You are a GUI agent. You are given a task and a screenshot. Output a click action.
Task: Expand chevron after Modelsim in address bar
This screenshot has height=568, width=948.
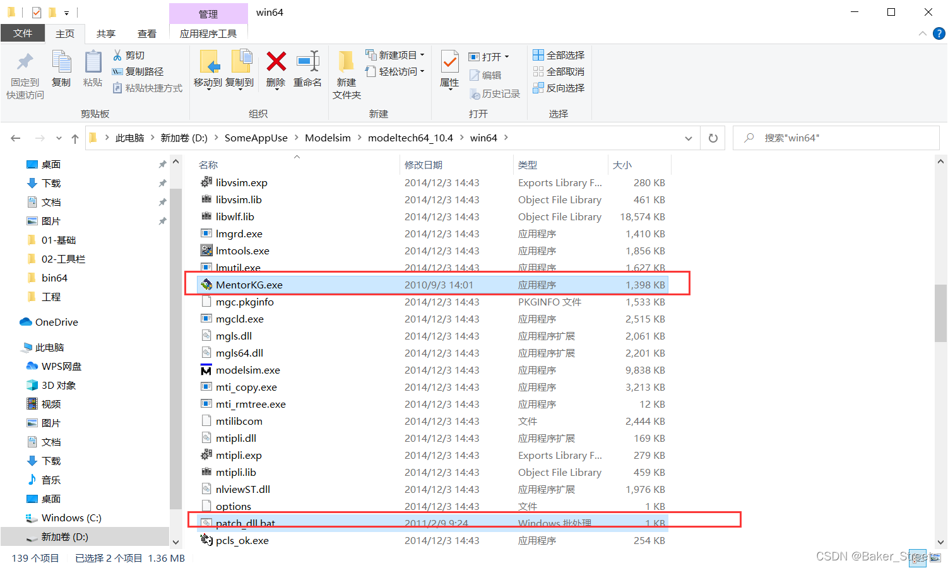(x=359, y=138)
